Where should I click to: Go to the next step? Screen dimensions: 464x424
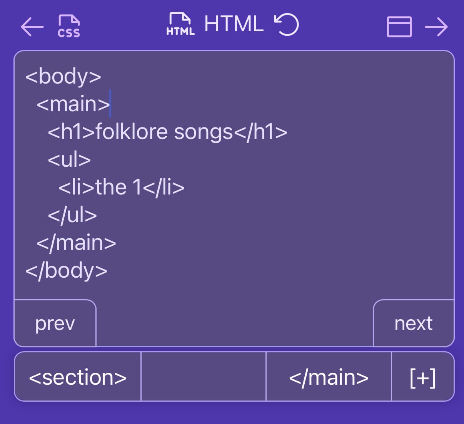[414, 323]
